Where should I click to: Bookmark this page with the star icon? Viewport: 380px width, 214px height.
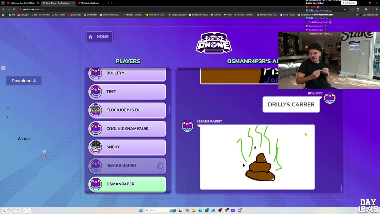point(345,9)
